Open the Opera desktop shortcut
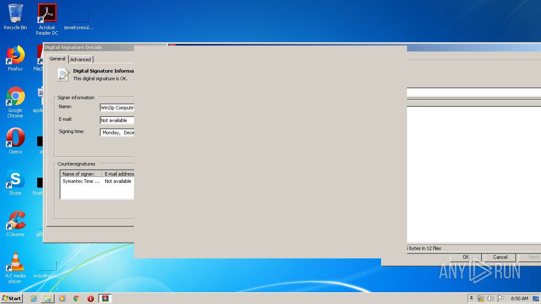The height and width of the screenshot is (304, 541). (15, 141)
